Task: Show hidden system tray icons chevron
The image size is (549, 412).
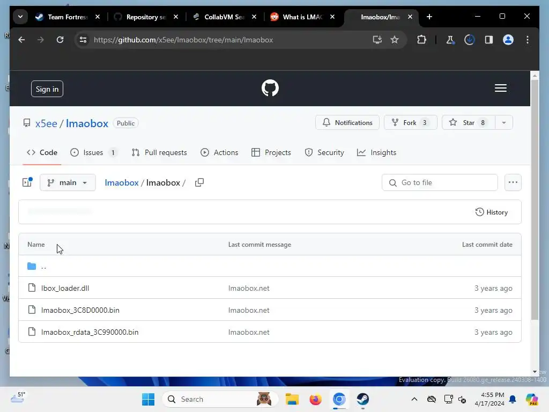Action: click(414, 399)
